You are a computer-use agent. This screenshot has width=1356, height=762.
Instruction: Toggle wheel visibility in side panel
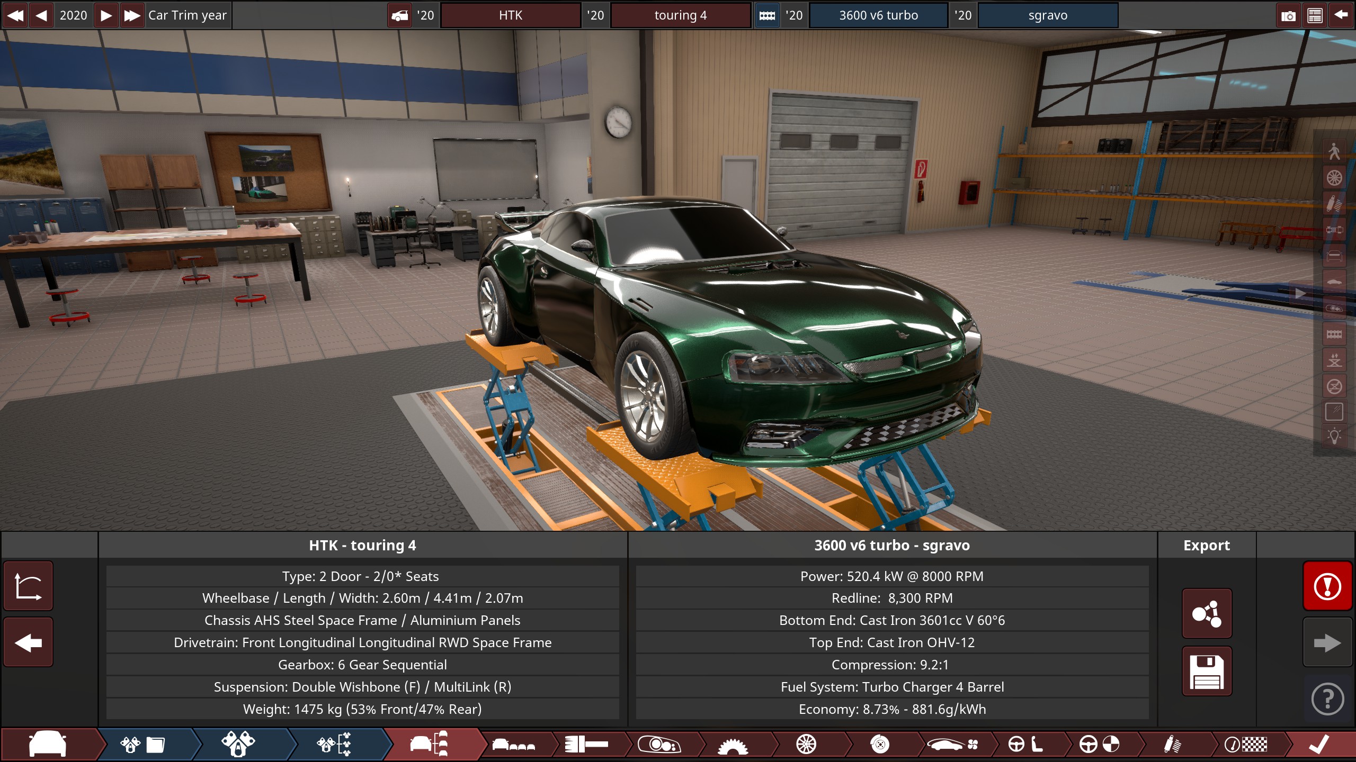tap(1334, 178)
